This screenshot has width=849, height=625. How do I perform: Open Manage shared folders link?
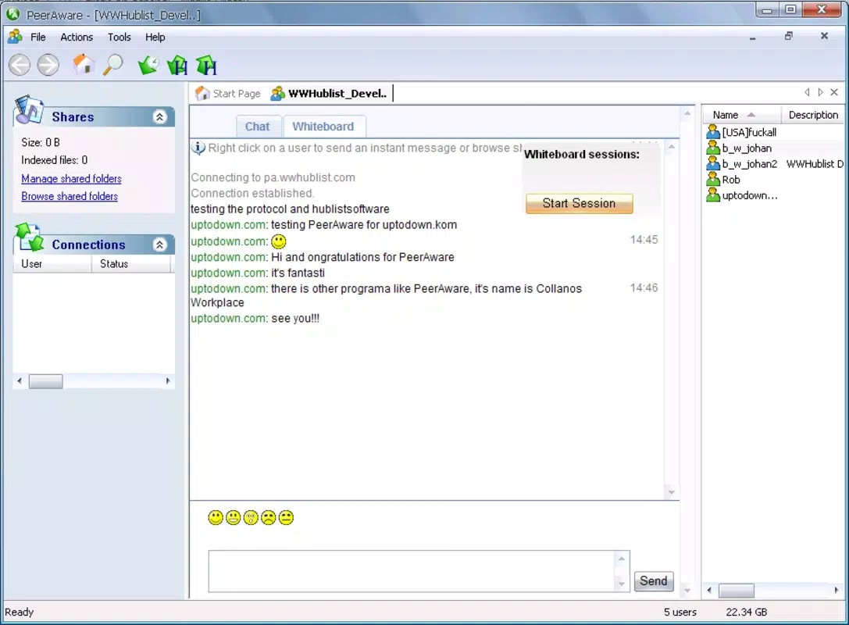72,179
